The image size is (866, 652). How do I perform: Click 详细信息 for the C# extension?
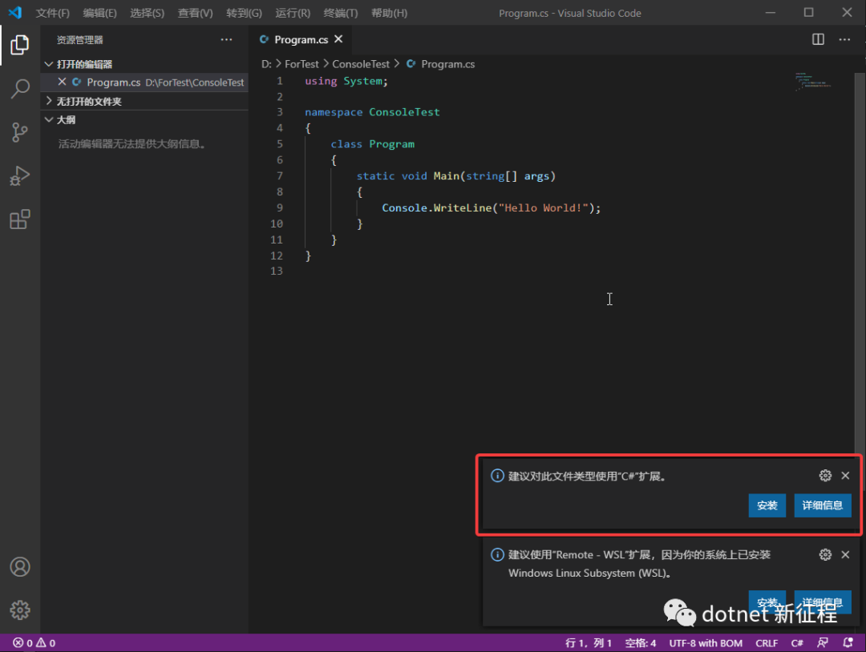pos(823,505)
